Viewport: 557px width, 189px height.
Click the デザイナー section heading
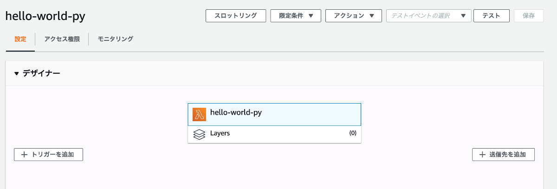tap(41, 73)
